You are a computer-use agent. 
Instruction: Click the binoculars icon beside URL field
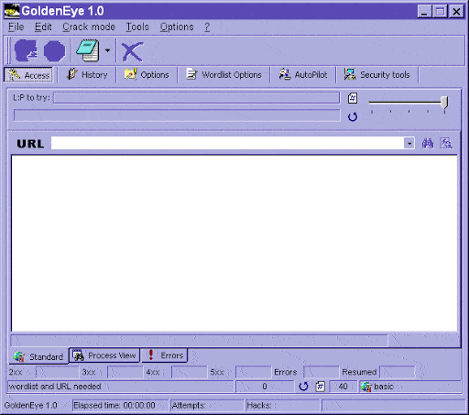[428, 143]
